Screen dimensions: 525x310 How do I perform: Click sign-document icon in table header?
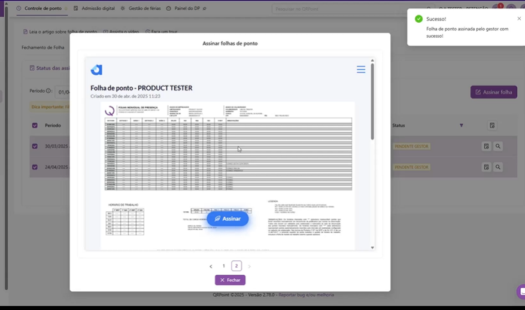[x=491, y=126]
